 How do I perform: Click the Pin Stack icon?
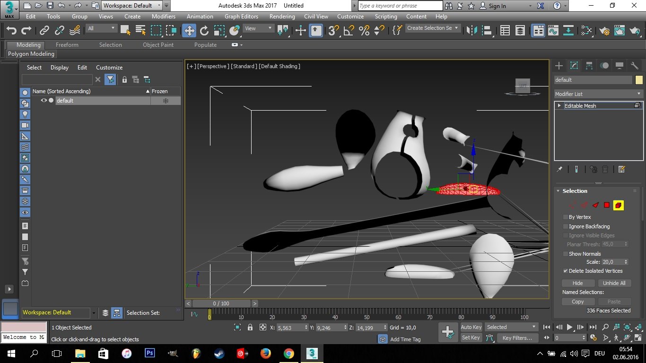(560, 169)
